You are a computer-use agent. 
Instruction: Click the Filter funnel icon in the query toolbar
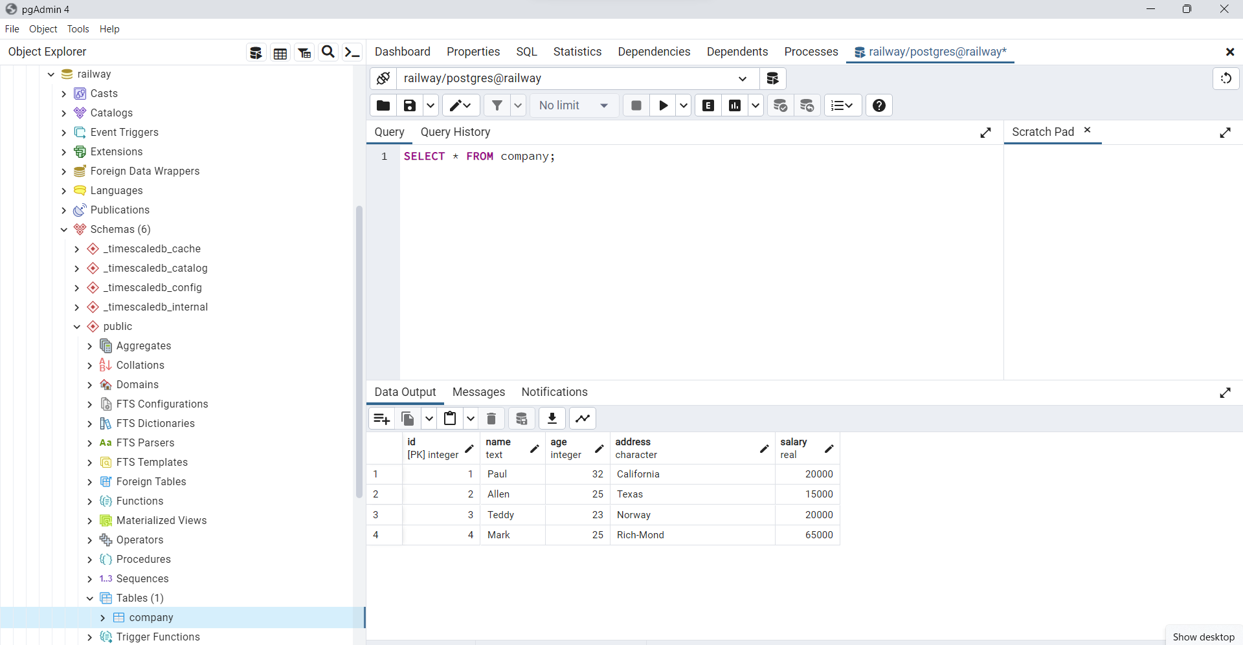[x=497, y=105]
